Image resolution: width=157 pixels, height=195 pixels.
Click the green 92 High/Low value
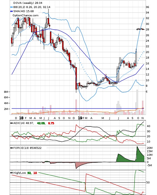point(29,173)
